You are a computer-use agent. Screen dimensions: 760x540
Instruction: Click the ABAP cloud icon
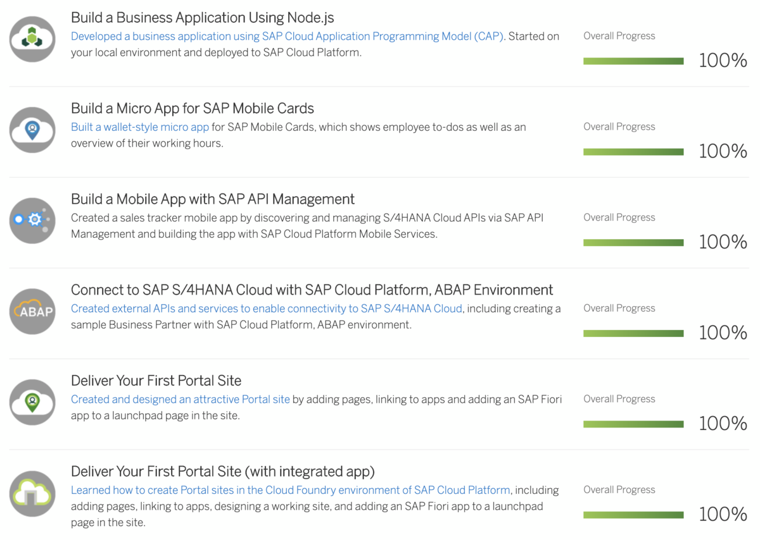point(32,311)
